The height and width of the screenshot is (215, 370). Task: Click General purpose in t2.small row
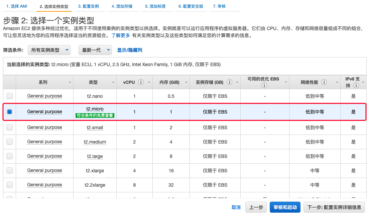pyautogui.click(x=44, y=127)
